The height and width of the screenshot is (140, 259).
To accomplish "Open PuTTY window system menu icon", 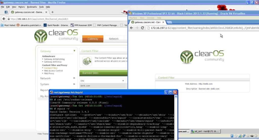I will (51, 92).
